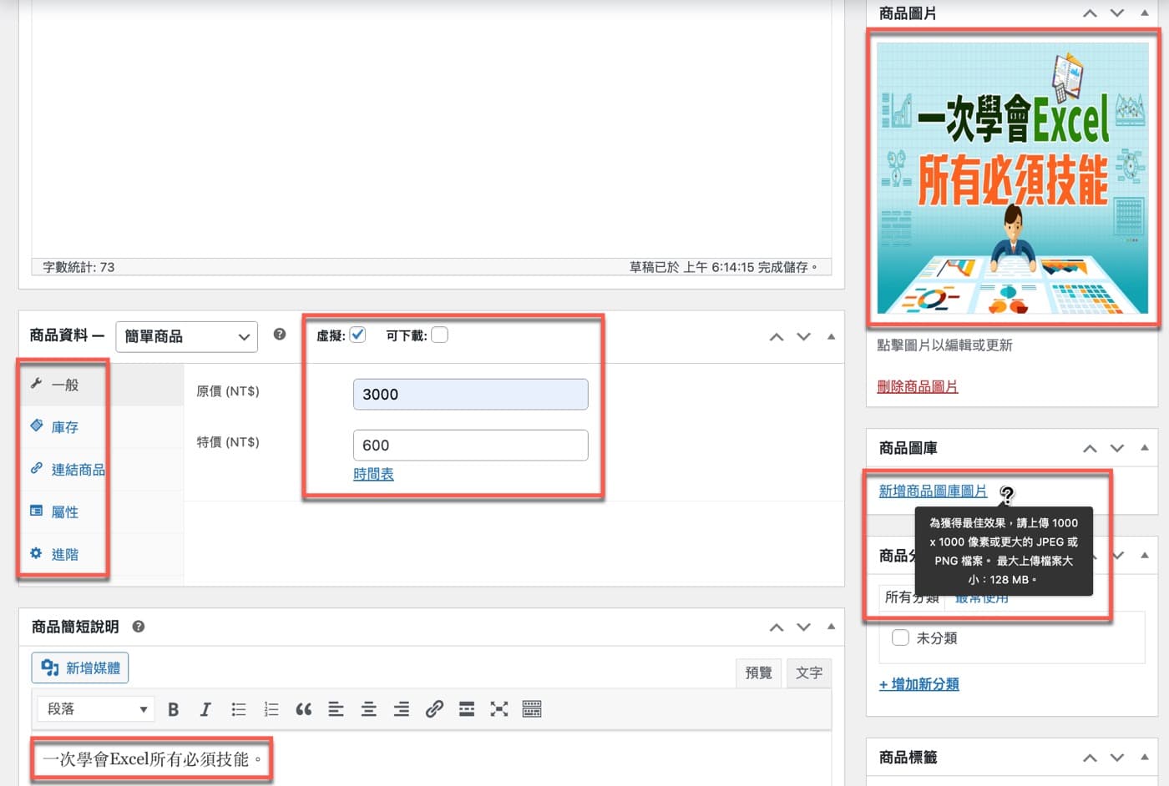Open the 時間表 sale schedule link
Screen dimensions: 1169x786
[x=373, y=474]
